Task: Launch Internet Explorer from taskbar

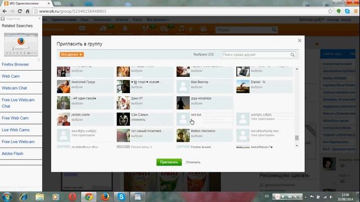Action: coord(23,197)
